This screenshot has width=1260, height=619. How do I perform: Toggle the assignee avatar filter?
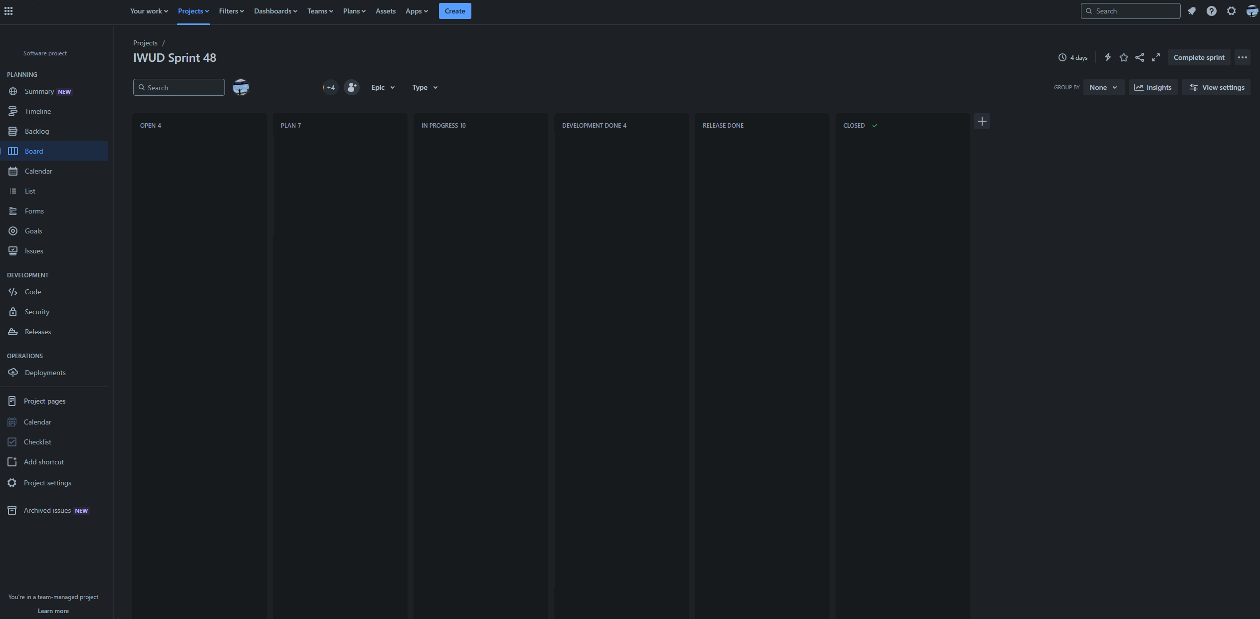pos(241,87)
